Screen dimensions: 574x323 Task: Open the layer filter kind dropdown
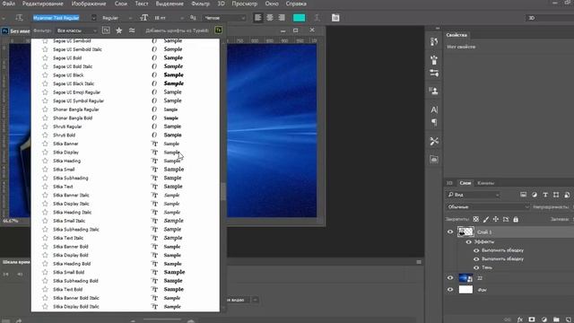pos(474,195)
